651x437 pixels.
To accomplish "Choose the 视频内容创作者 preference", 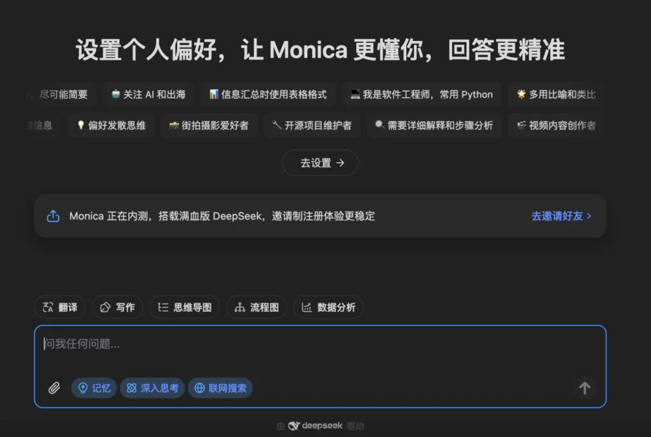I will (x=556, y=125).
